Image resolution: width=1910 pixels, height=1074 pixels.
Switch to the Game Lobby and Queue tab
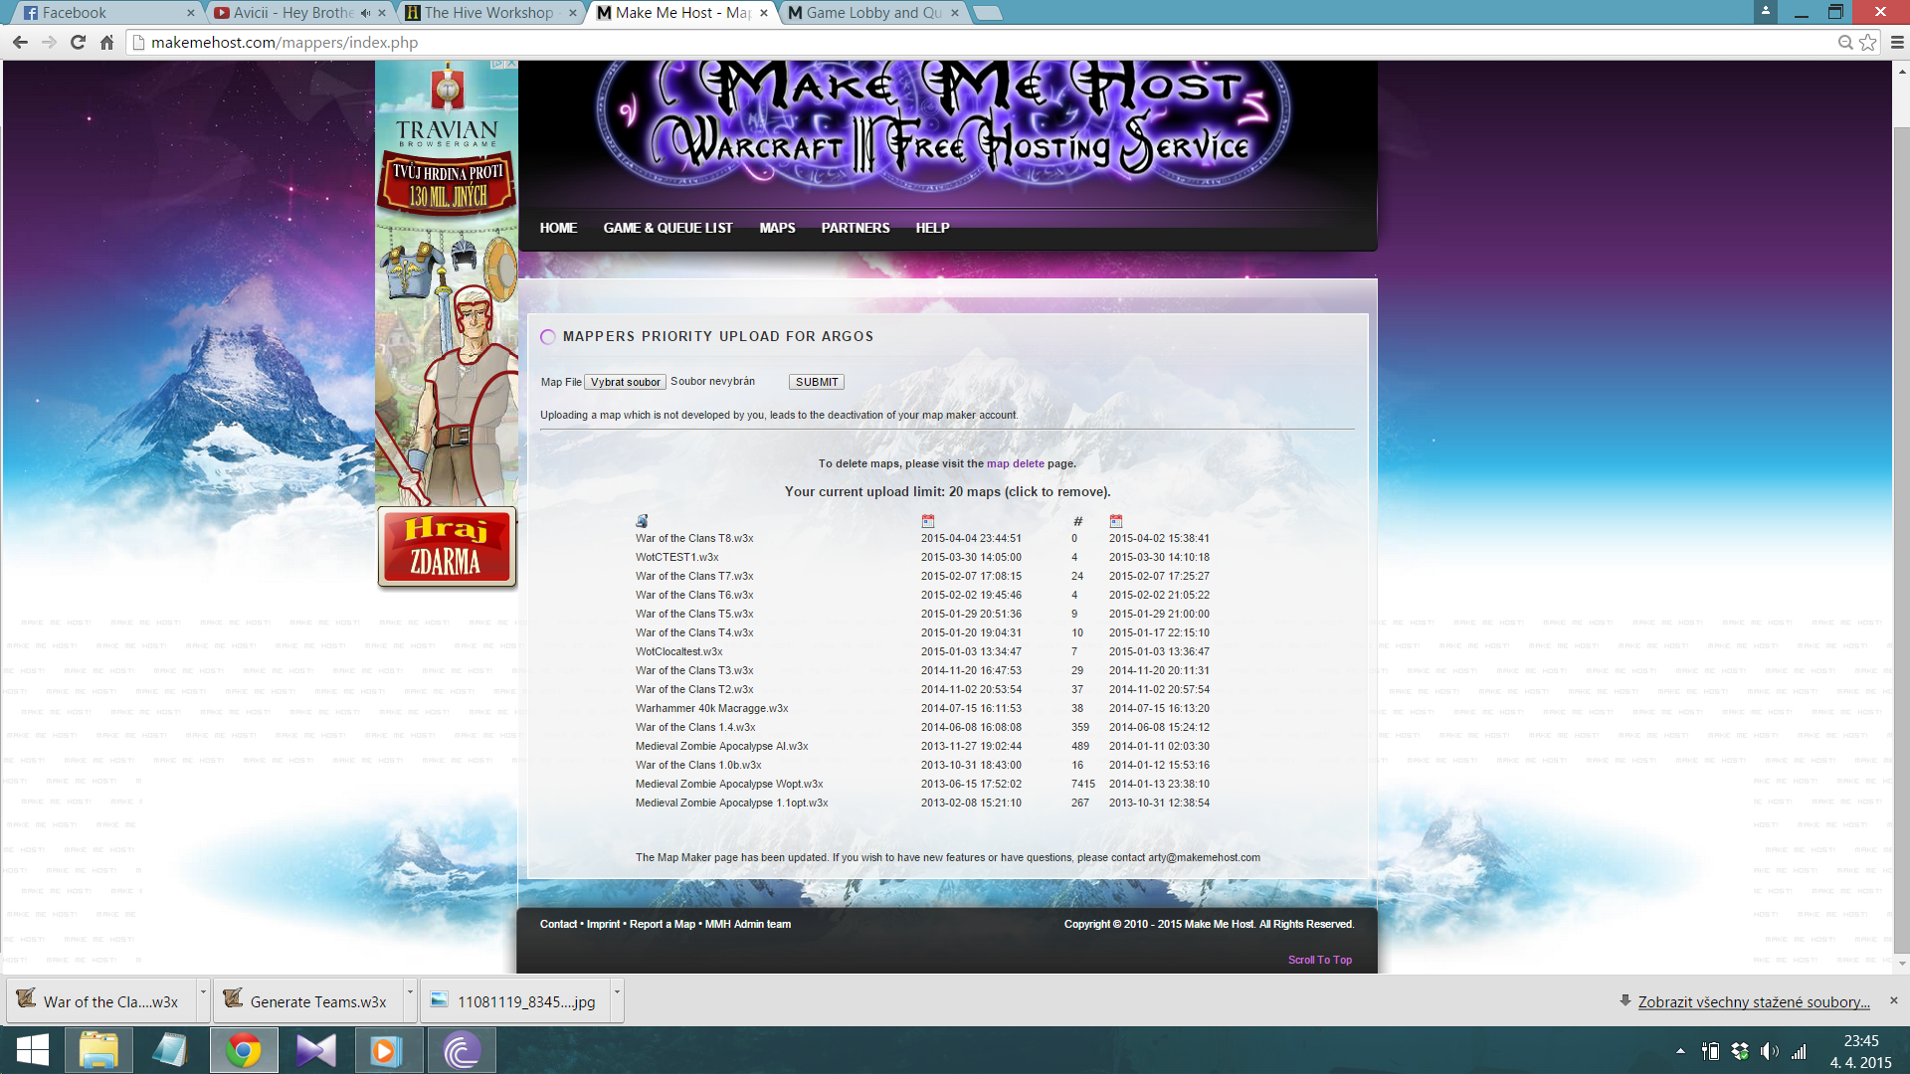[873, 13]
